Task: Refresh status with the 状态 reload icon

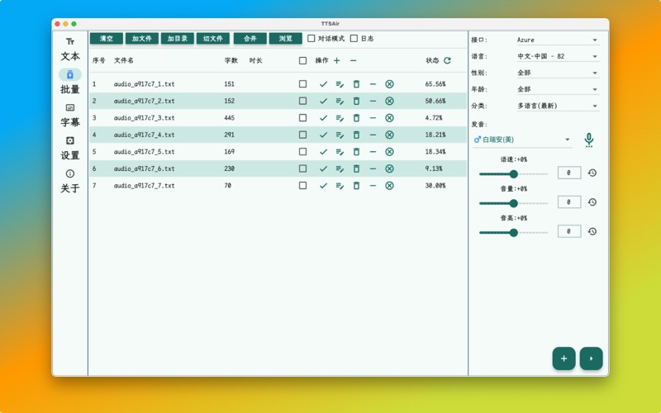Action: pos(447,60)
